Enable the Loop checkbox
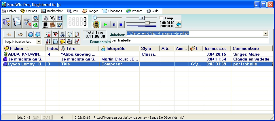 [161, 18]
